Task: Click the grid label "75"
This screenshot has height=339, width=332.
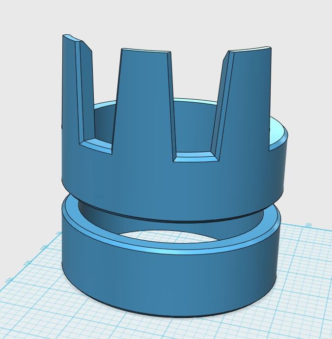Action: click(59, 233)
